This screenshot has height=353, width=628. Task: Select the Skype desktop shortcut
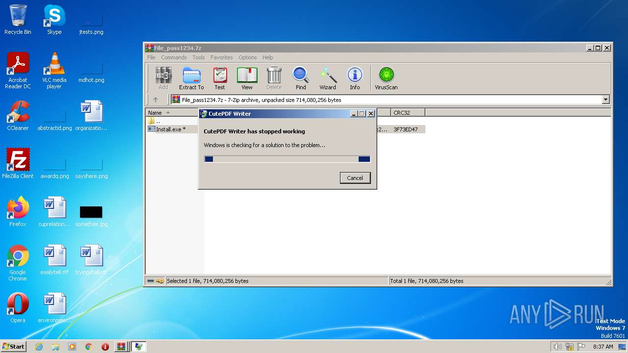coord(54,20)
